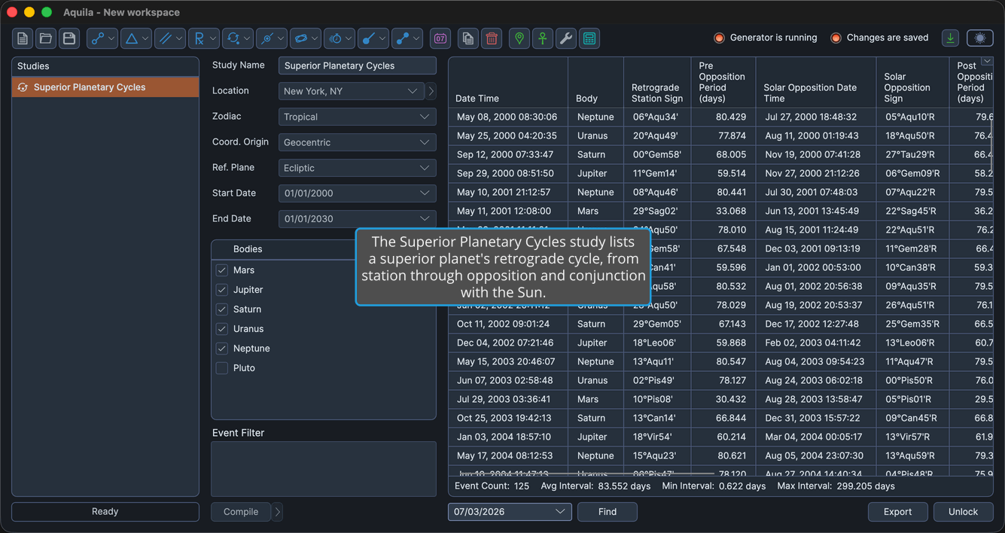Open the teal calculator icon
This screenshot has height=533, width=1005.
click(589, 38)
